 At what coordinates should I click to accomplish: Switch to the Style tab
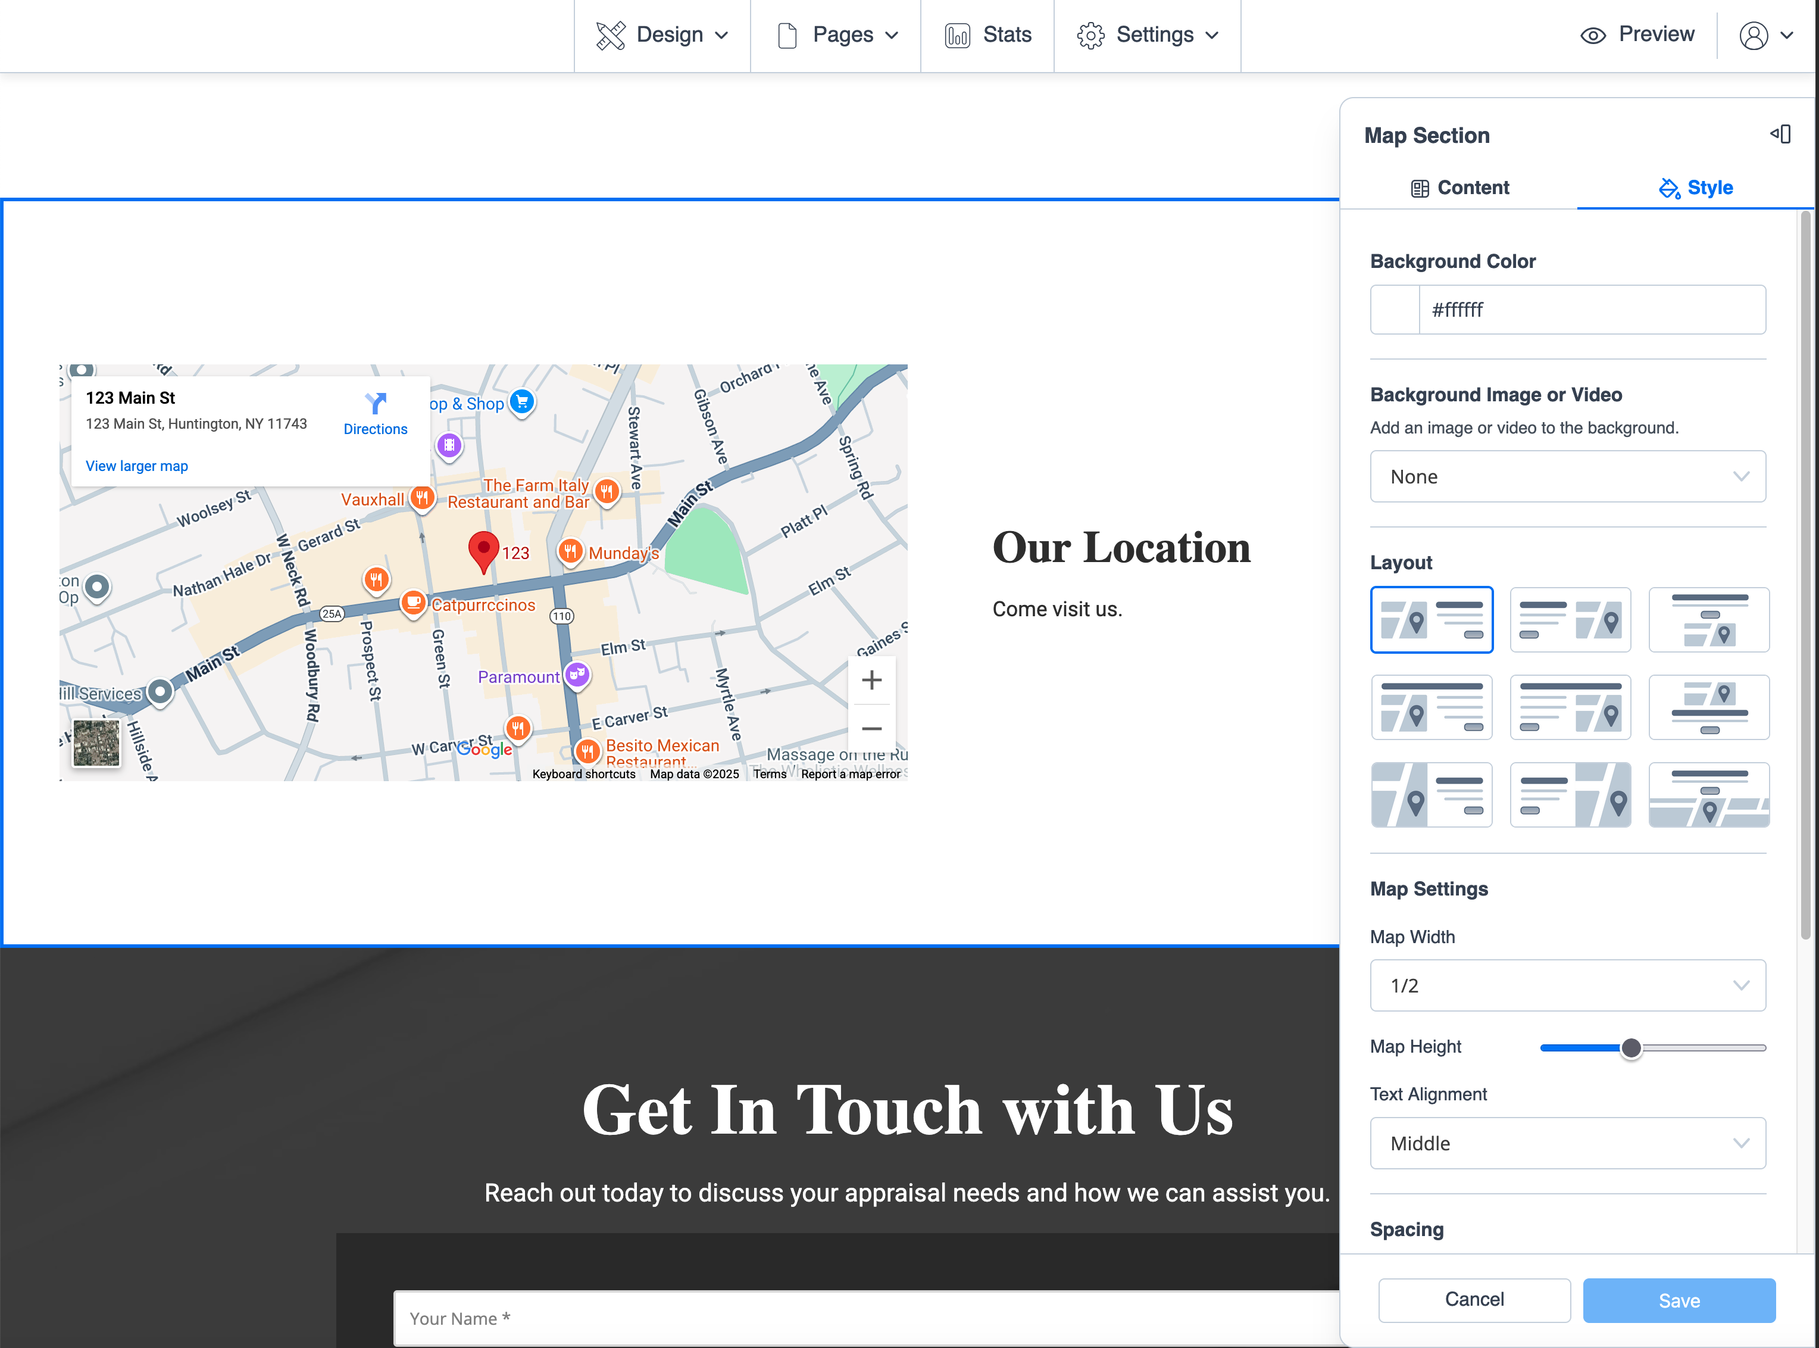(x=1695, y=188)
